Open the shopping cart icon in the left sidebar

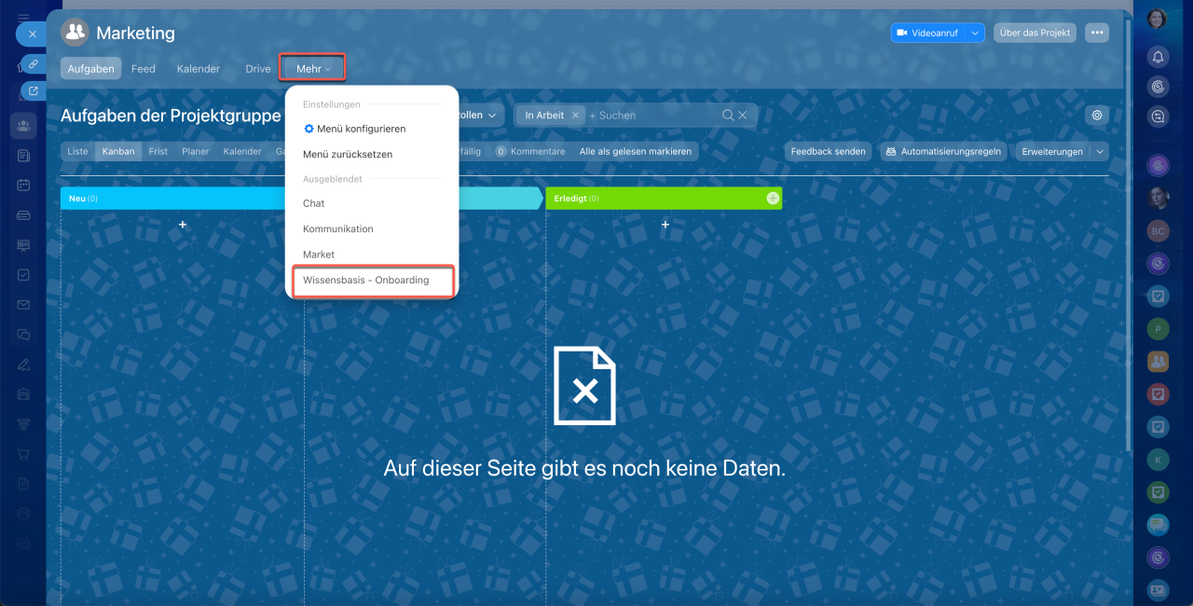tap(23, 454)
